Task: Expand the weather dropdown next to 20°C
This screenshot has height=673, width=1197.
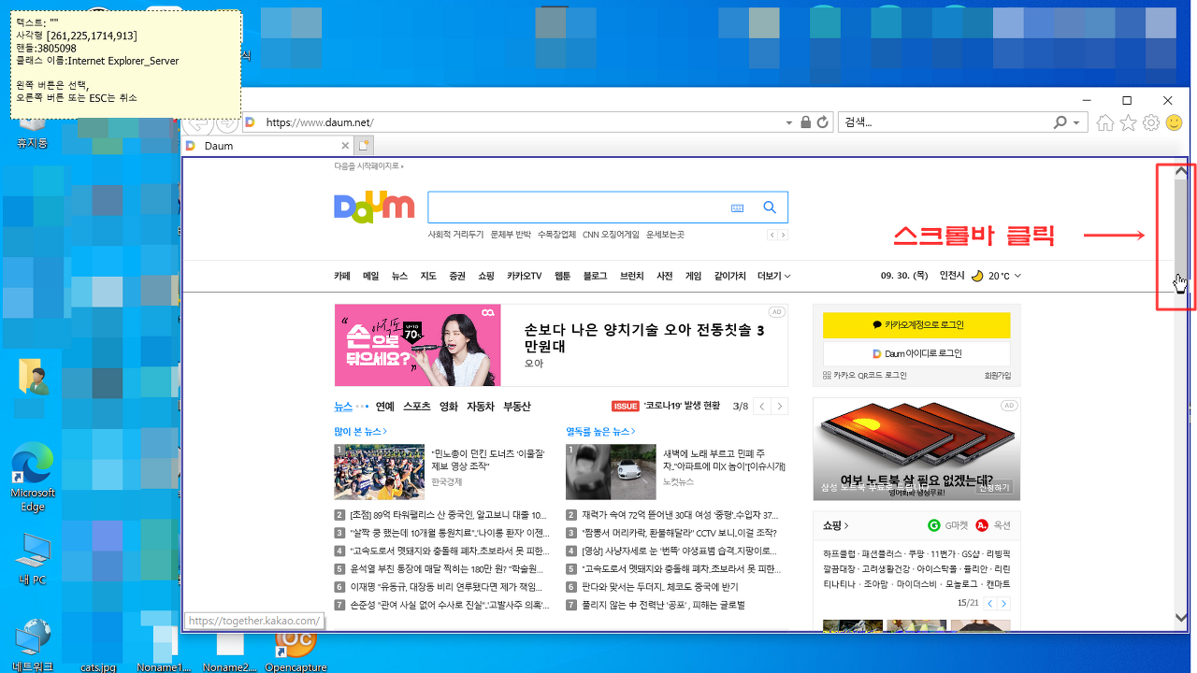Action: pyautogui.click(x=1017, y=276)
